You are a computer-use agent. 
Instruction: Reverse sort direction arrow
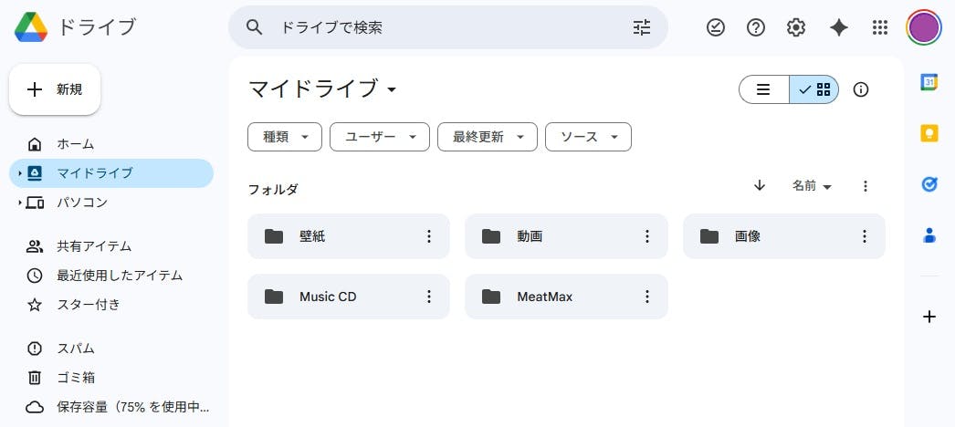[760, 186]
